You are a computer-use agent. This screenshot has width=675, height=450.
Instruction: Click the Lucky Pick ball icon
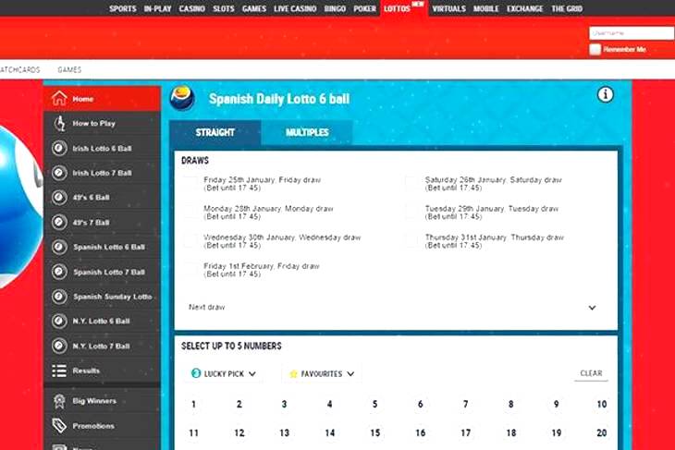196,373
